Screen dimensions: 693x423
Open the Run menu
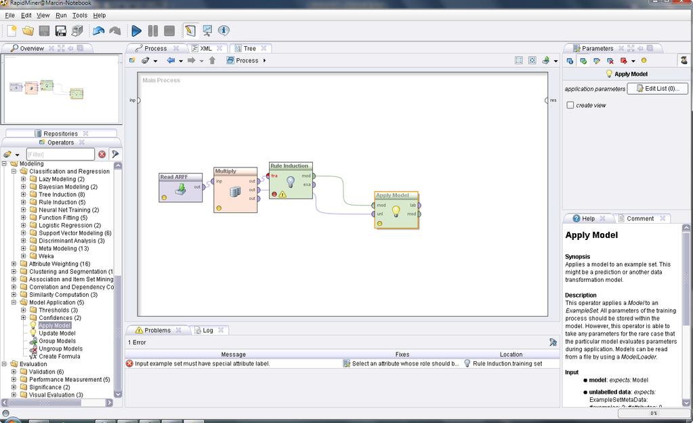pyautogui.click(x=61, y=15)
